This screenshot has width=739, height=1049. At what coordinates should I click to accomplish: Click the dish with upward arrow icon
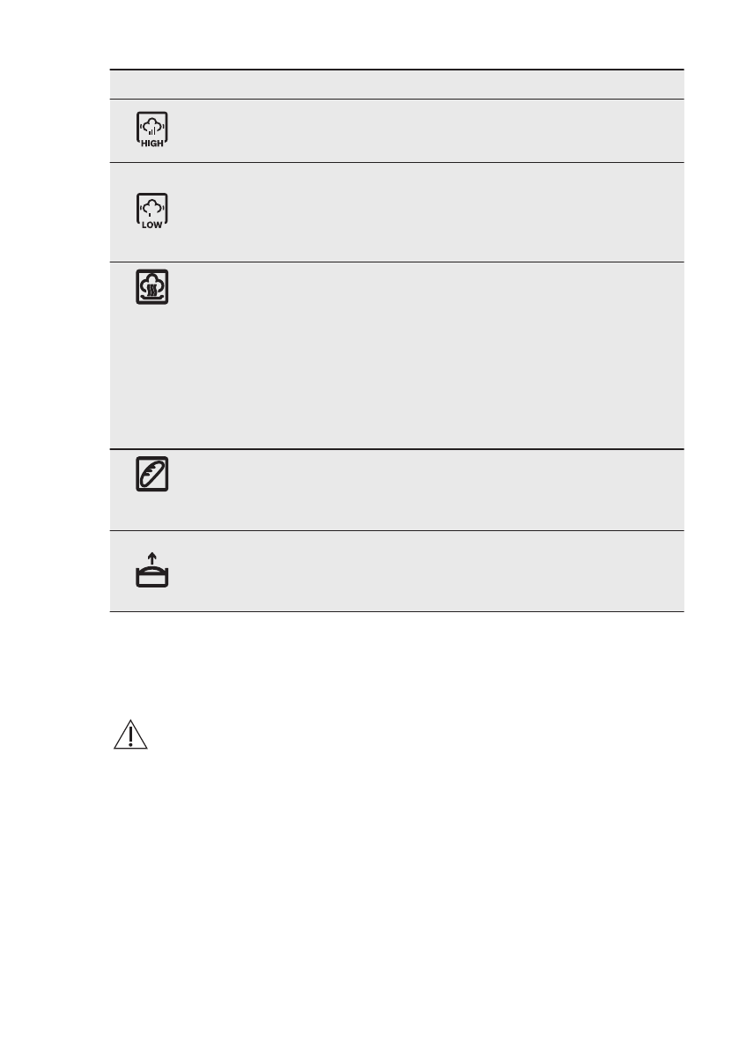pos(152,569)
